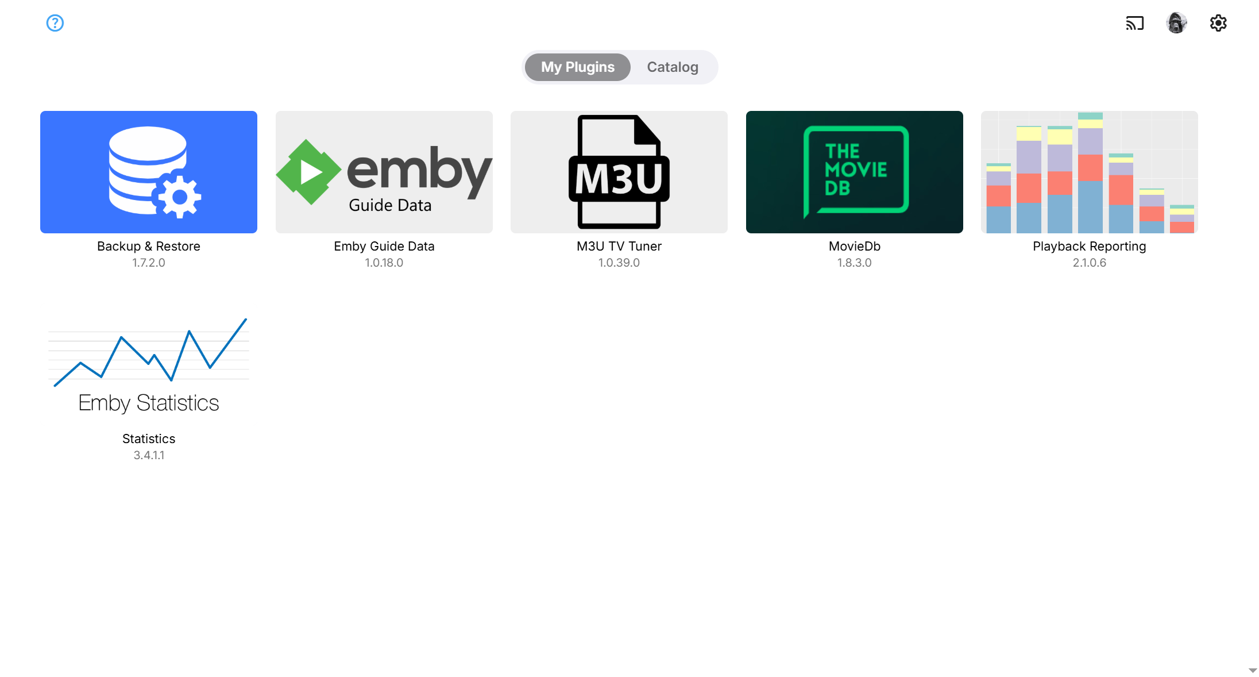Open the MovieDb plugin logo
This screenshot has width=1259, height=677.
(x=855, y=172)
